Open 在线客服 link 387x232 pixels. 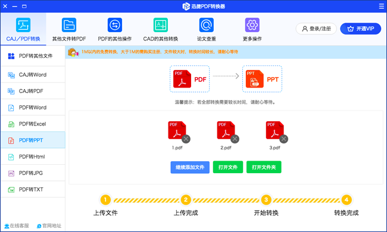[17, 226]
